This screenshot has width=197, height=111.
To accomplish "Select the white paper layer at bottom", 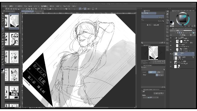I will coord(184,67).
